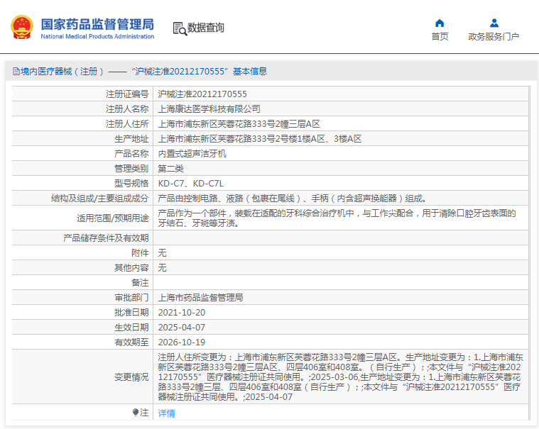Click the 管理类别 row label
This screenshot has width=539, height=429.
pos(131,169)
